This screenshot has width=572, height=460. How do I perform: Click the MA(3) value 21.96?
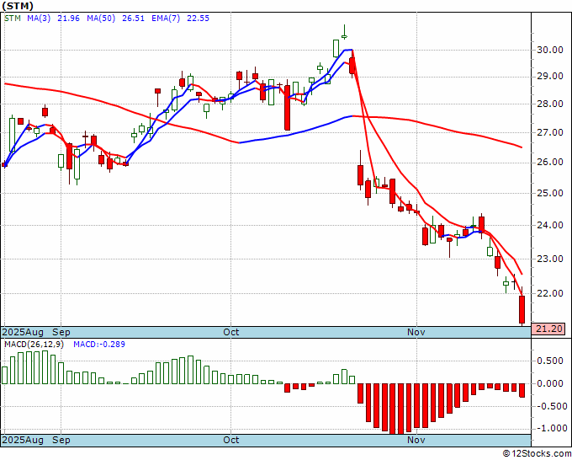click(69, 19)
